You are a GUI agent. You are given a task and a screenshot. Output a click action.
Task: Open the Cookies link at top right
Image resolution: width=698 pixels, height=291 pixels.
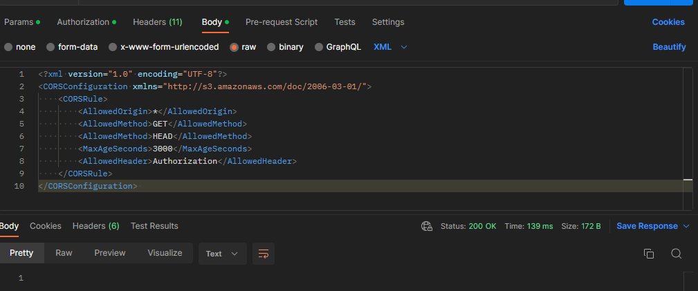pyautogui.click(x=668, y=22)
